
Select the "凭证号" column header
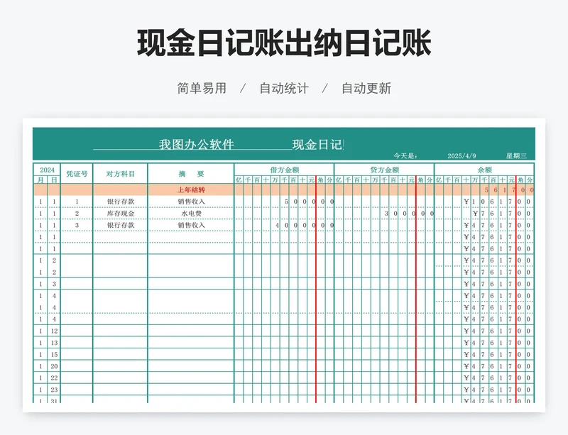77,174
